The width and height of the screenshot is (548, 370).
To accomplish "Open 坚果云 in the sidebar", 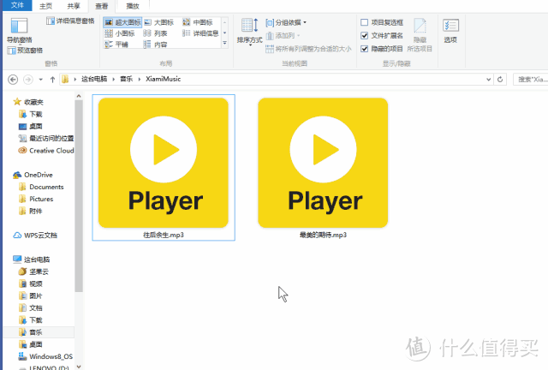I will pyautogui.click(x=33, y=272).
